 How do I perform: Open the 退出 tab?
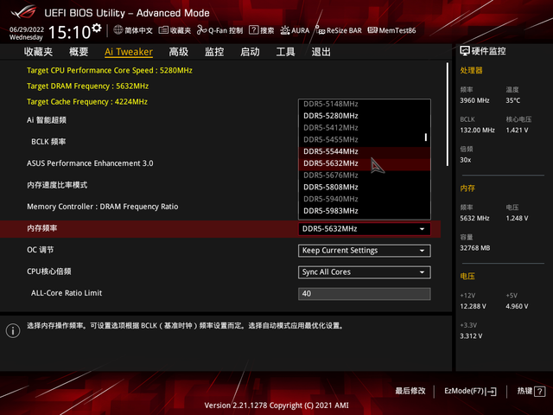click(321, 52)
